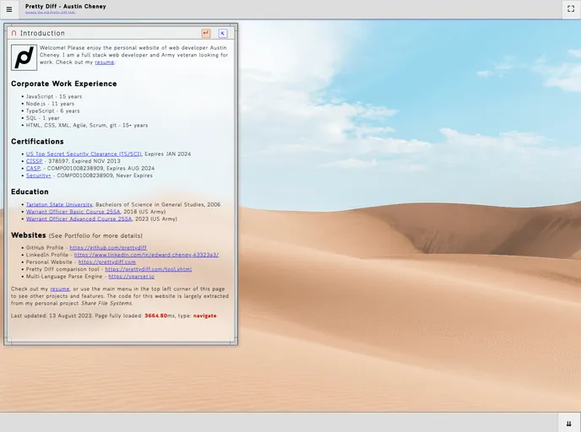This screenshot has height=432, width=581.
Task: Open Tarleton State University link
Action: [59, 204]
